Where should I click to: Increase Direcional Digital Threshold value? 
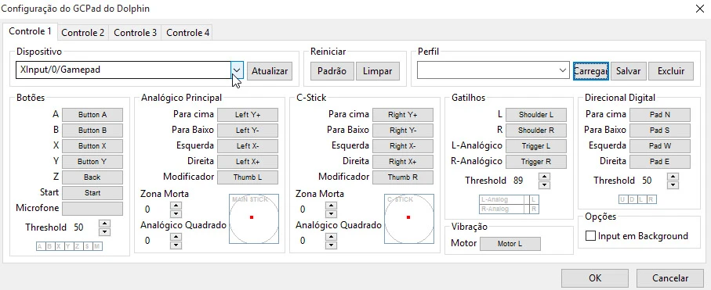673,177
